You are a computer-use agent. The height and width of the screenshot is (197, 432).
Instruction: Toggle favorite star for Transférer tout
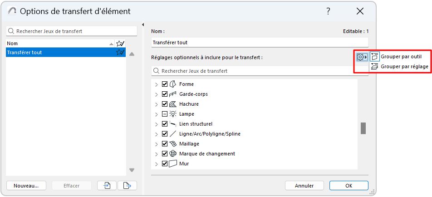coord(120,52)
